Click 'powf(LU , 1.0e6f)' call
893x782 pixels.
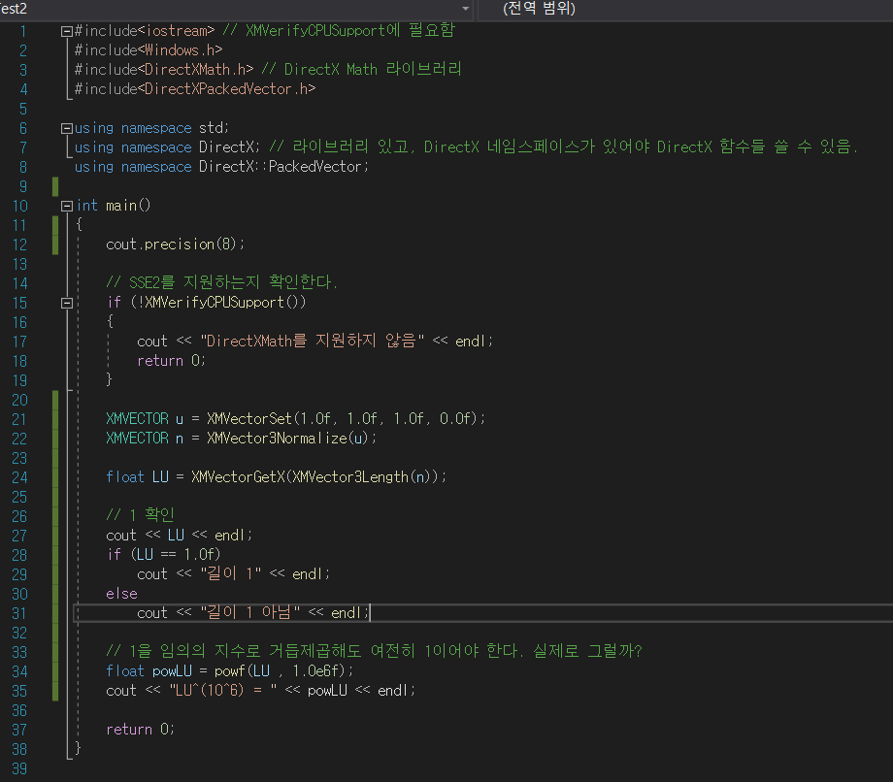(x=280, y=671)
